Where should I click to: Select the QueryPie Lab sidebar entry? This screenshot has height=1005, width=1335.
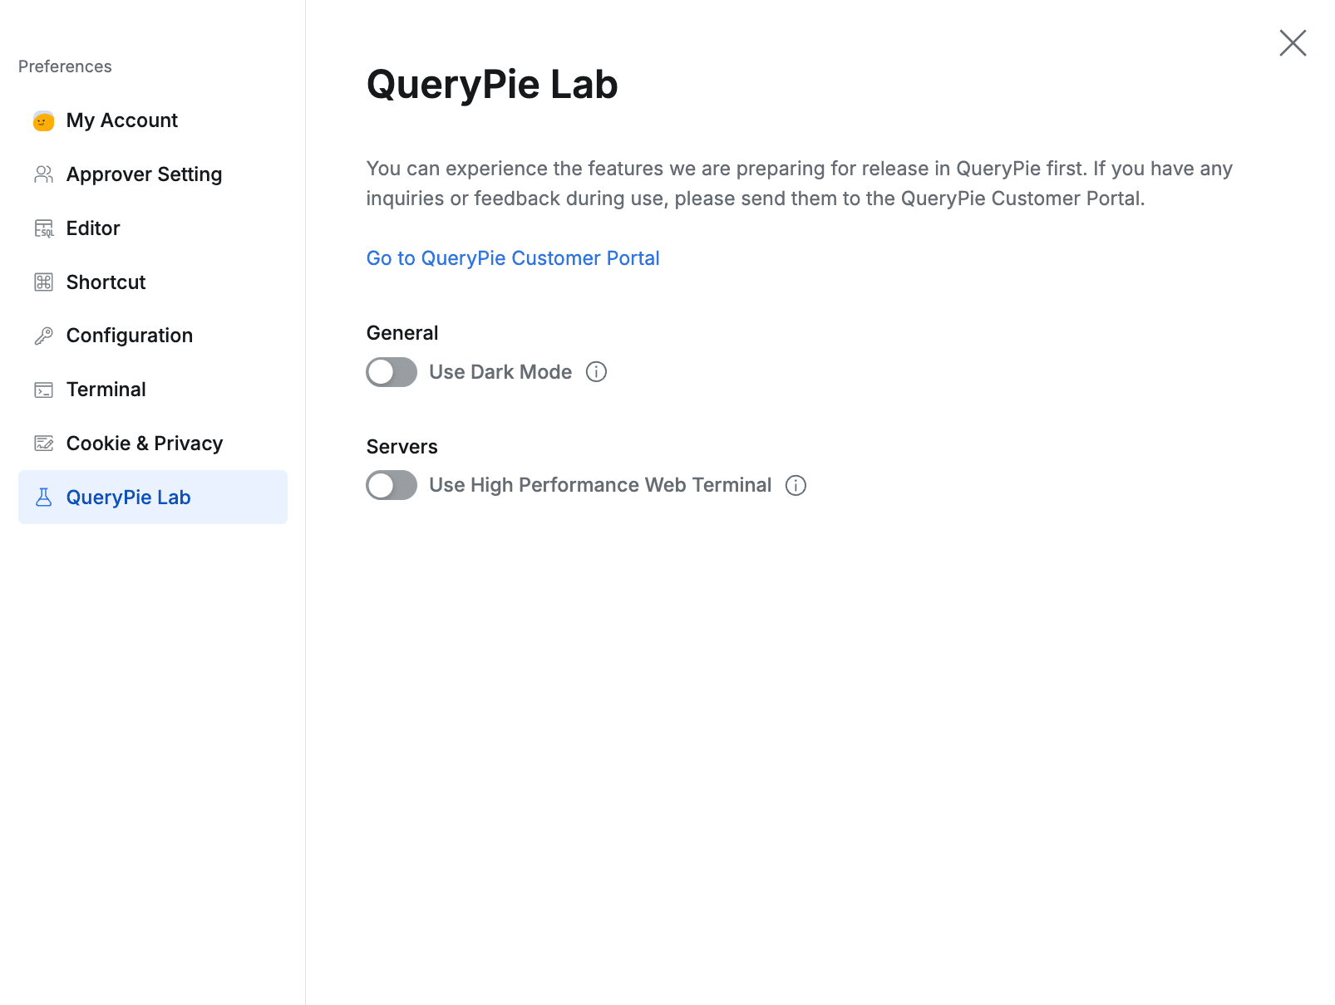tap(131, 497)
